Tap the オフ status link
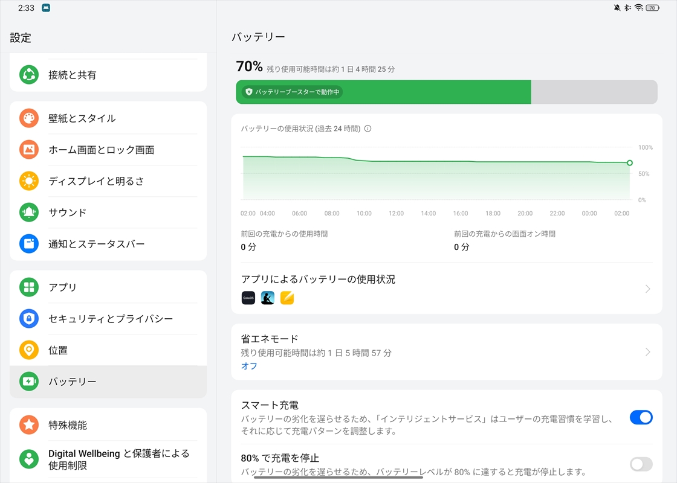This screenshot has width=677, height=483. tap(249, 366)
